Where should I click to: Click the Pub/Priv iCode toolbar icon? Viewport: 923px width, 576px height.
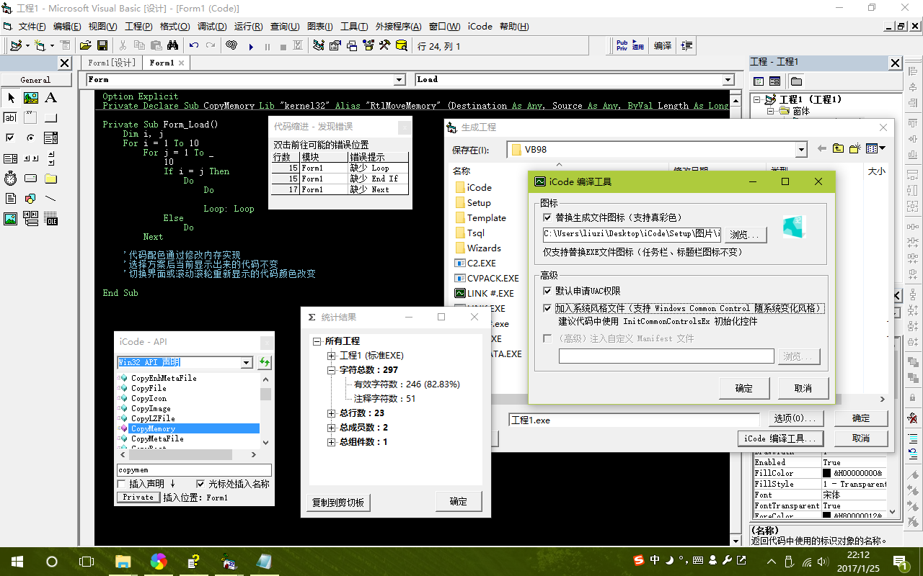coord(622,45)
